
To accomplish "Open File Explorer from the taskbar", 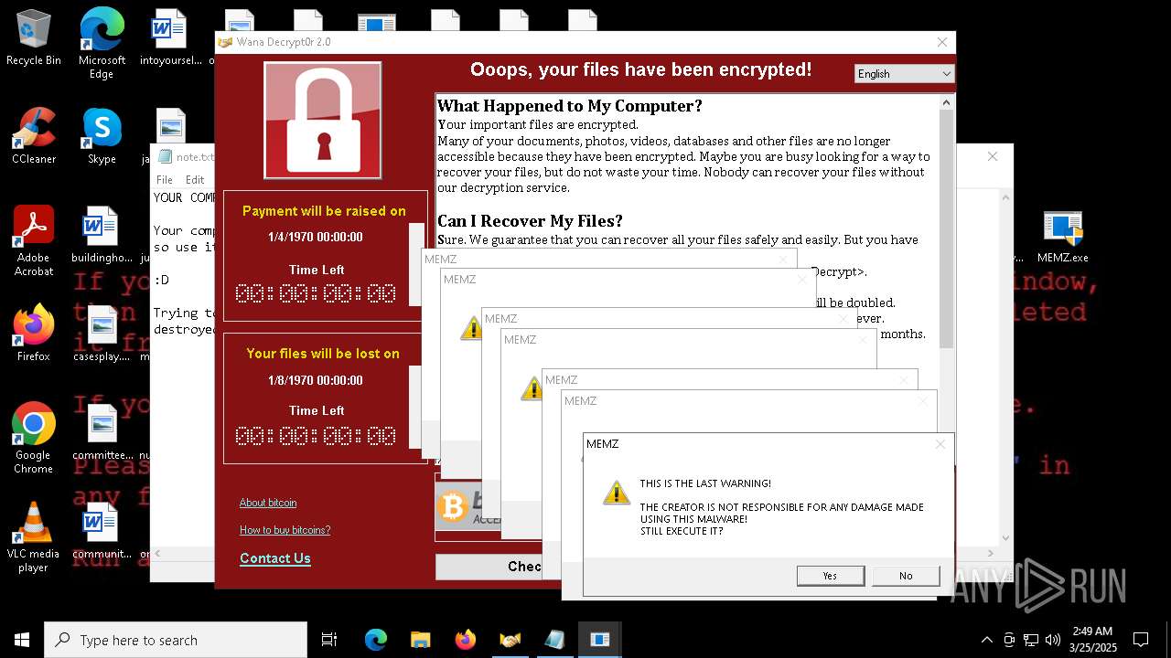I will pyautogui.click(x=420, y=640).
